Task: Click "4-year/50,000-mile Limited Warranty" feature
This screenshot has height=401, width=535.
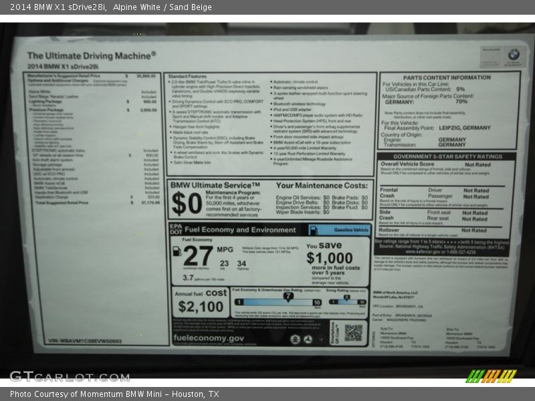Action: pyautogui.click(x=304, y=148)
